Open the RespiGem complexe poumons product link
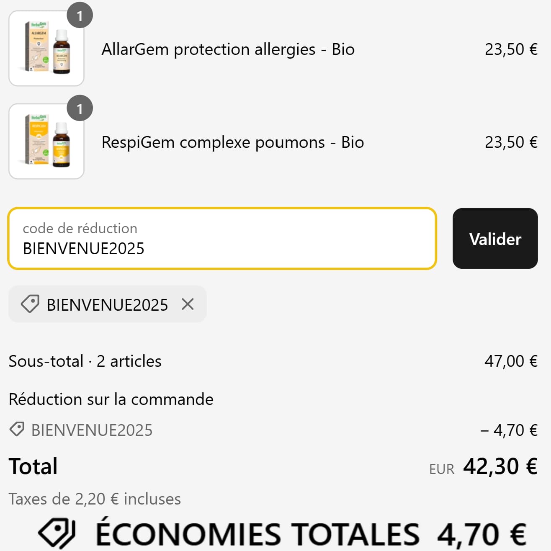Screen dimensions: 551x551 click(x=232, y=142)
